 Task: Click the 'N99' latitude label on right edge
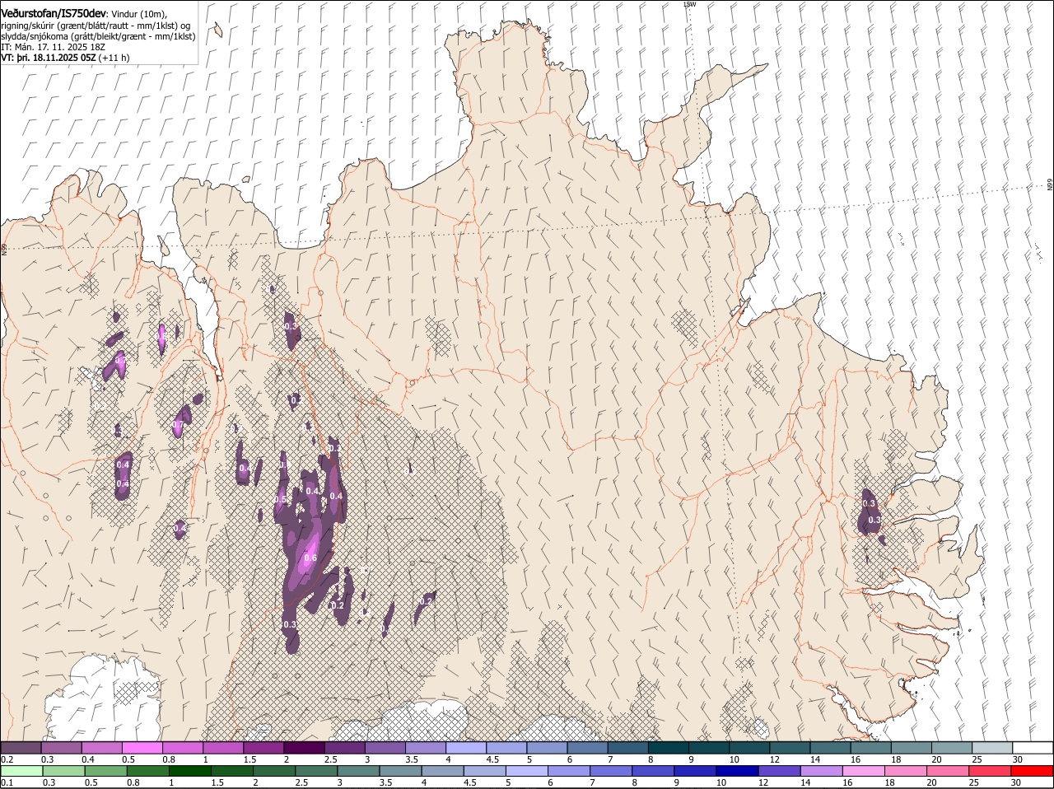[1050, 185]
